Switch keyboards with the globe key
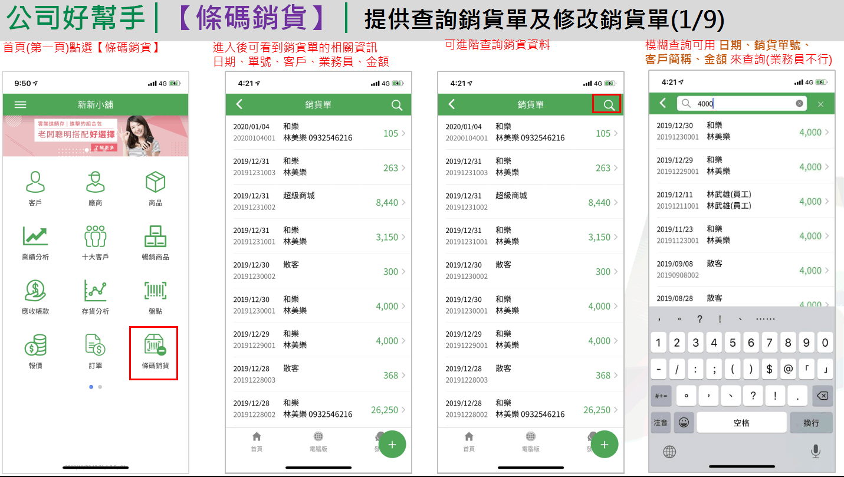This screenshot has width=844, height=477. click(669, 452)
